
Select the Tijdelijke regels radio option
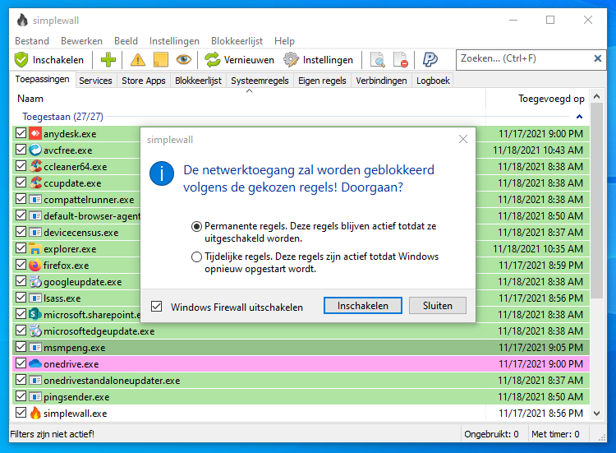(196, 257)
